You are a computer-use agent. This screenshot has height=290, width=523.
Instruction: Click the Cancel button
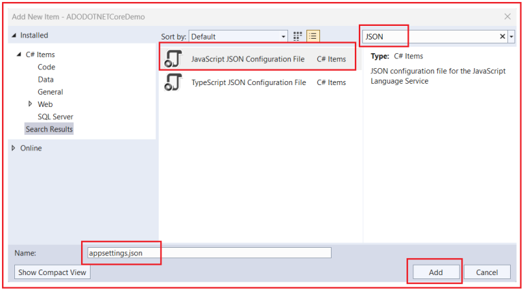point(487,272)
